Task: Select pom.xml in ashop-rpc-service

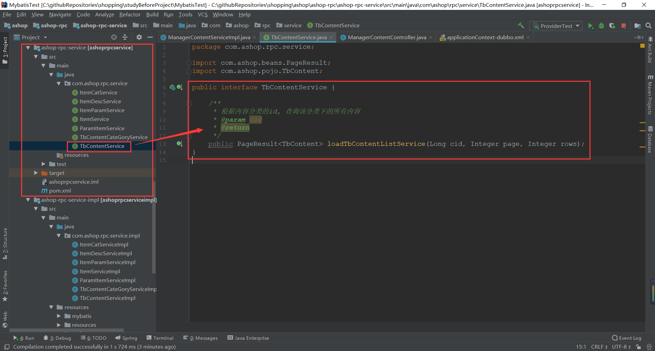Action: (x=60, y=191)
